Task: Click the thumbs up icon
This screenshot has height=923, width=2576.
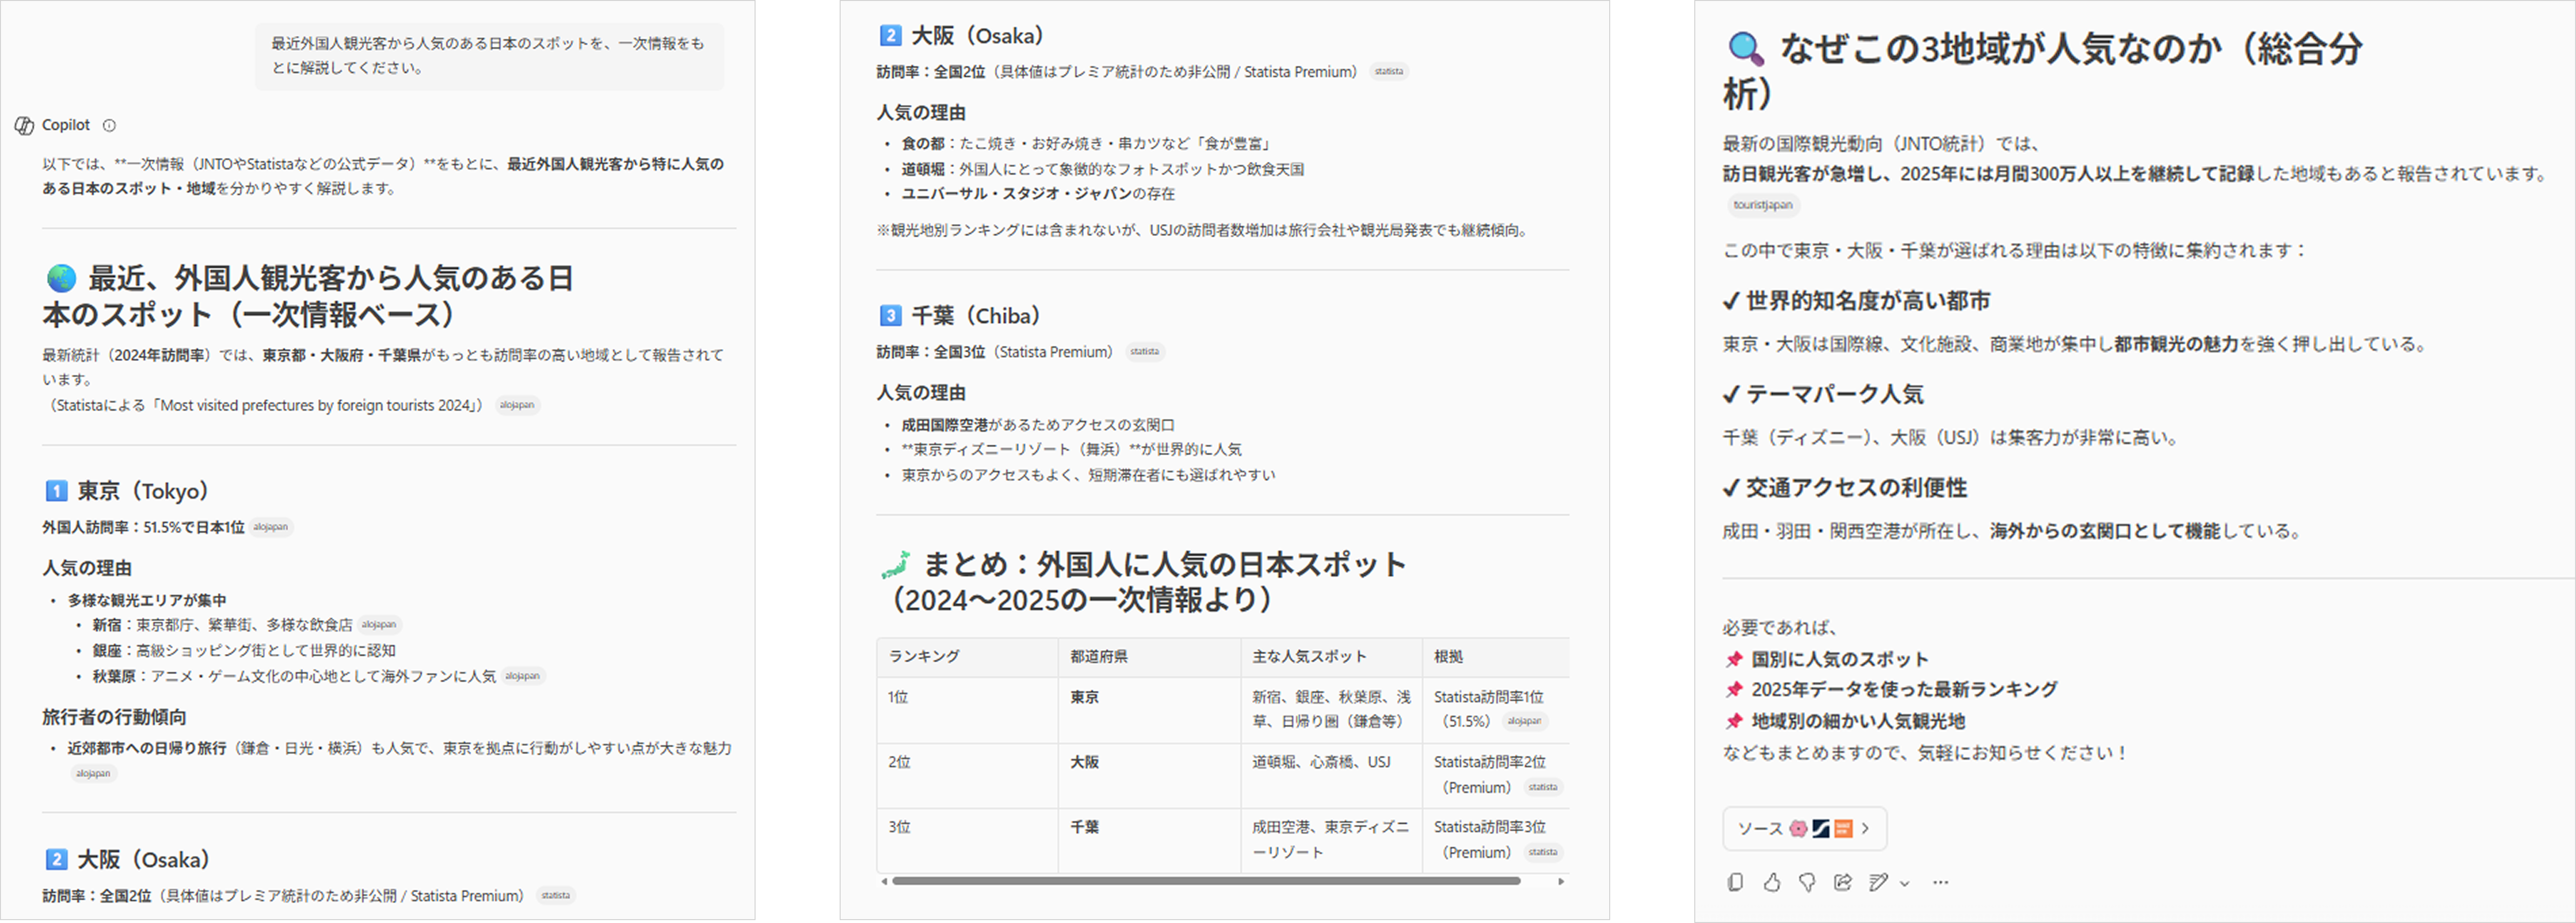Action: point(1771,882)
